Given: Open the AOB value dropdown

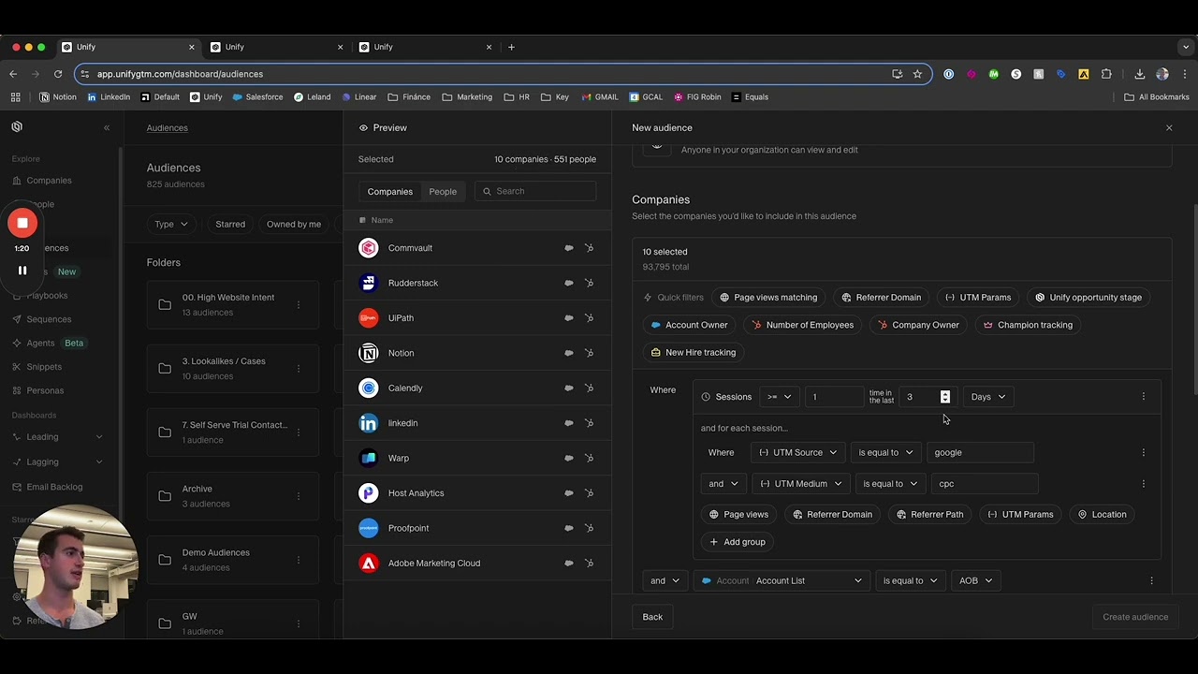Looking at the screenshot, I should 975,580.
